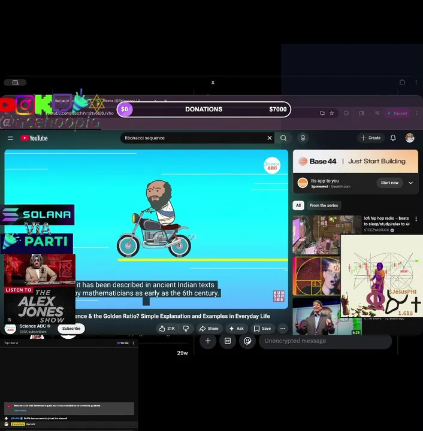
Task: Open the Science ABC channel name
Action: click(32, 326)
